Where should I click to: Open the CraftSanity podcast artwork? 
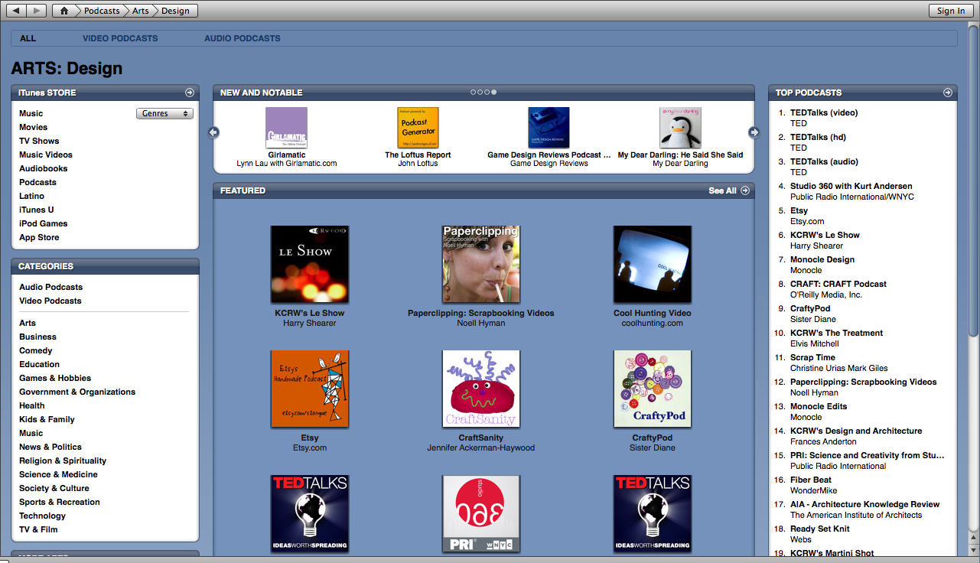pos(481,389)
